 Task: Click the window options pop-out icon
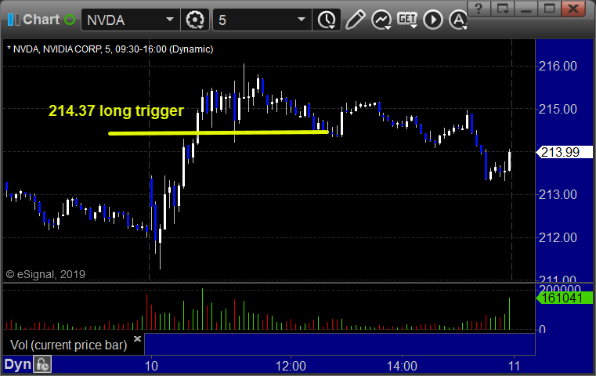coord(503,9)
